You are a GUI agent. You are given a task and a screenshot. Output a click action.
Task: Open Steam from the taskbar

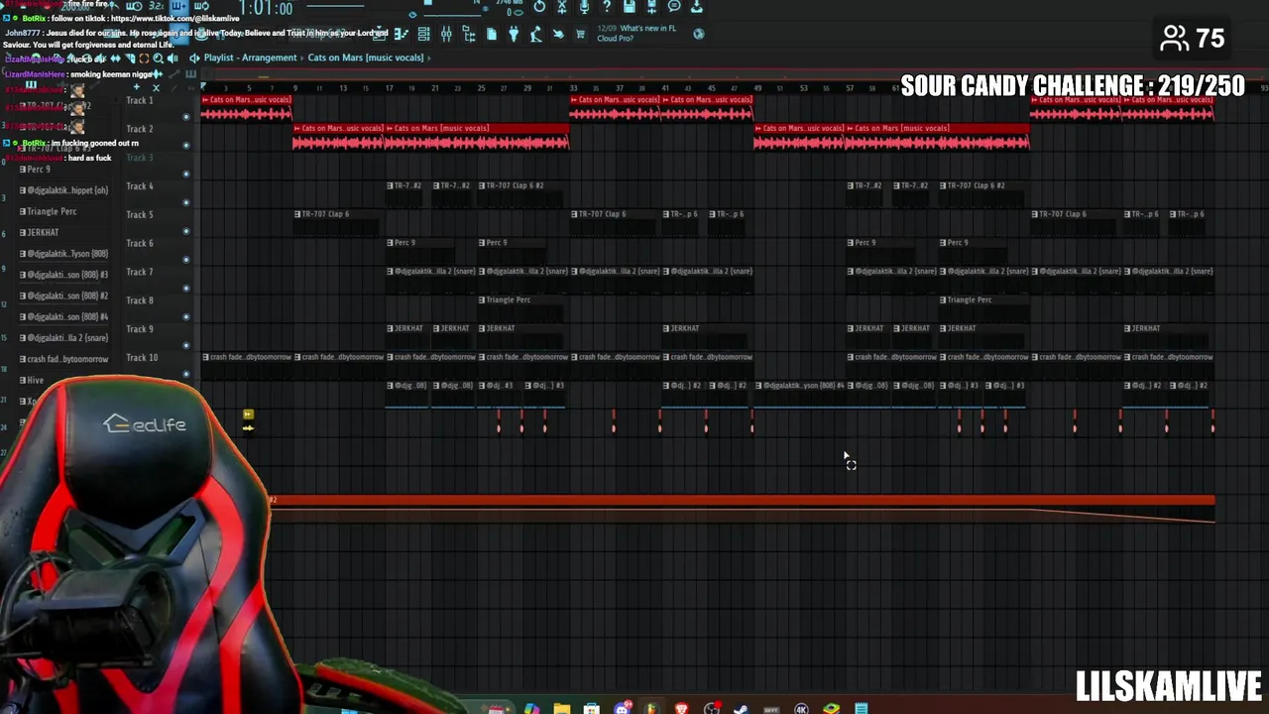[741, 708]
